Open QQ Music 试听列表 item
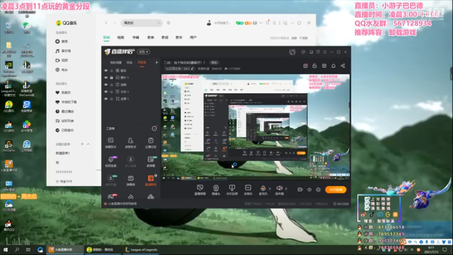The height and width of the screenshot is (255, 453). [65, 121]
